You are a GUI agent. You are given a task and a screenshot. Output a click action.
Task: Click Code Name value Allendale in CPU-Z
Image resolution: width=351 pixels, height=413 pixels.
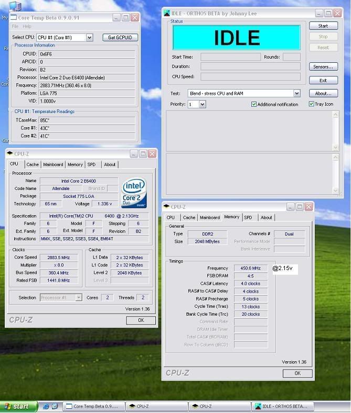(61, 188)
